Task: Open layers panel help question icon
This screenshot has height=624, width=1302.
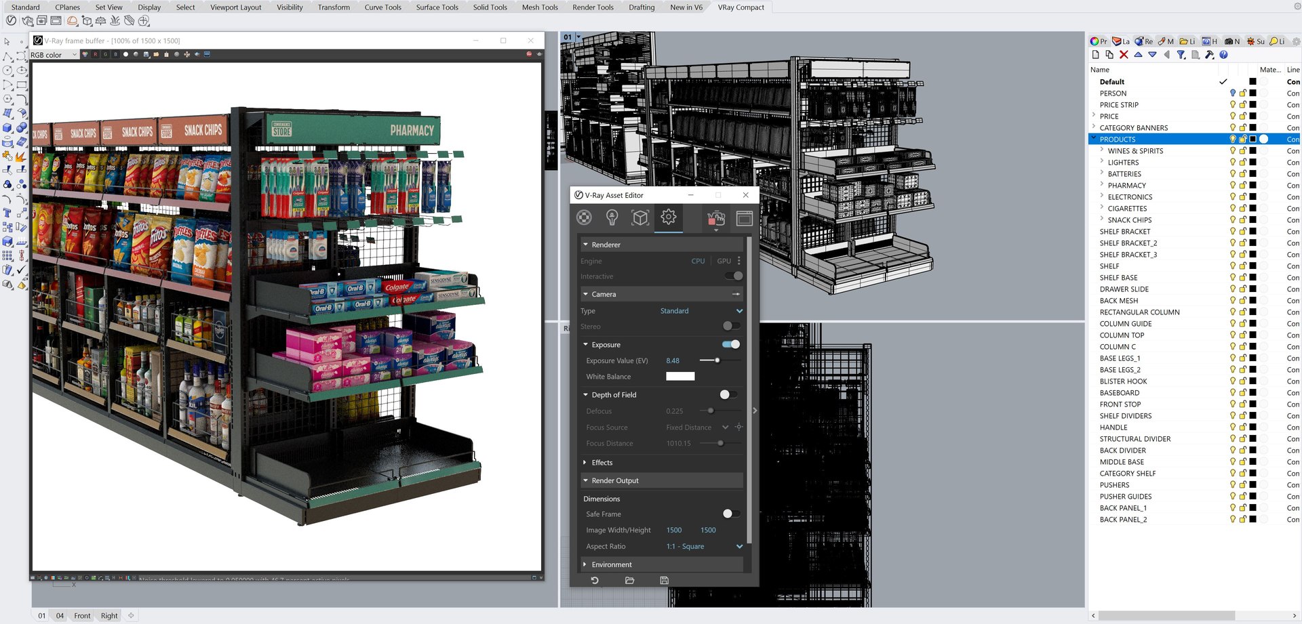Action: point(1223,55)
